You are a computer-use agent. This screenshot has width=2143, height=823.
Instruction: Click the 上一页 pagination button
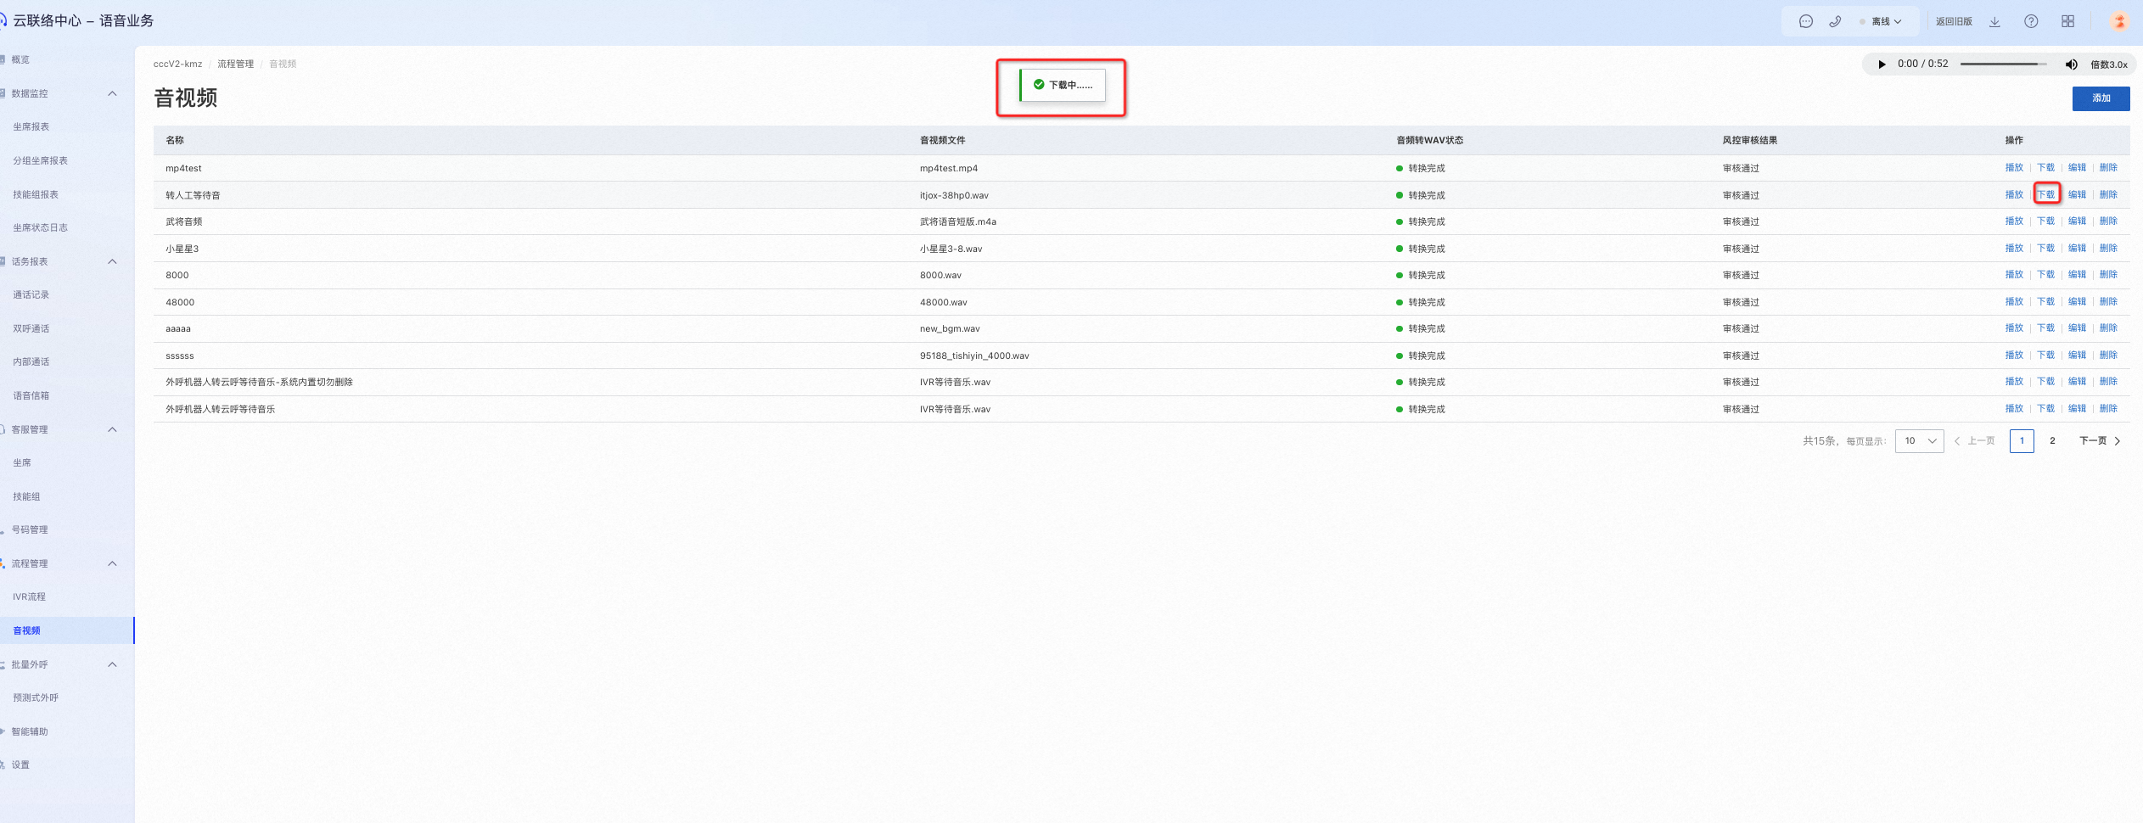click(x=1974, y=441)
